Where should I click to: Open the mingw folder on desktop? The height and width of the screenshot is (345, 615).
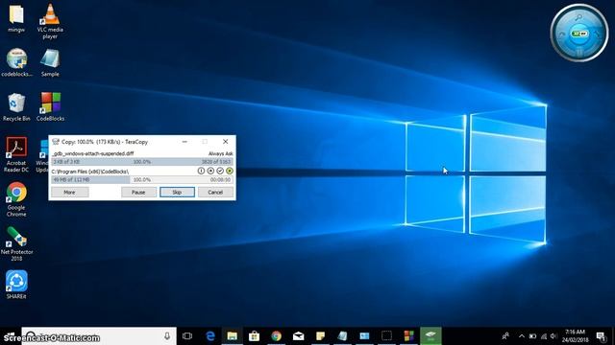(x=16, y=19)
